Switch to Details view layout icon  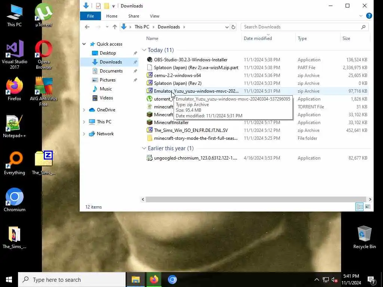click(359, 207)
